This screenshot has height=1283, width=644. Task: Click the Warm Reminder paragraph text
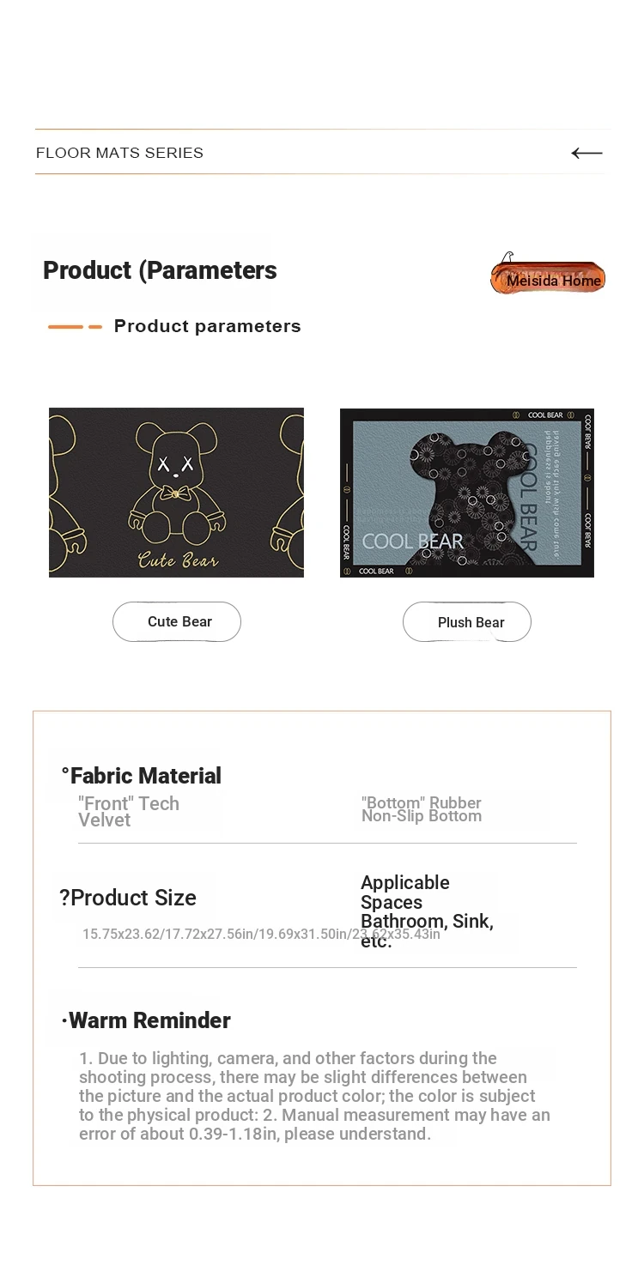click(314, 1096)
